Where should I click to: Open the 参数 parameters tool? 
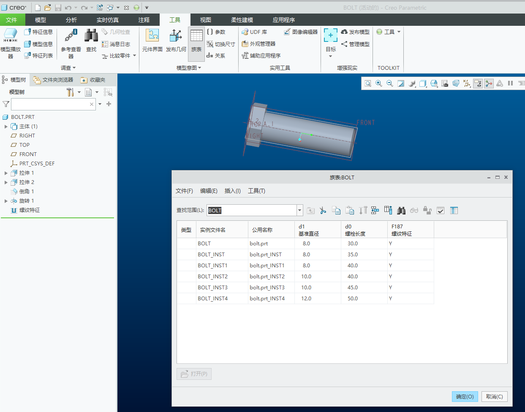[216, 32]
